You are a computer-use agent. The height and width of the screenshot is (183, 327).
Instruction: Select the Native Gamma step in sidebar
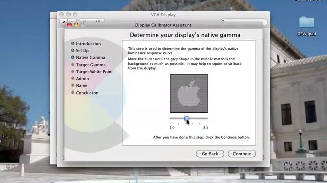point(88,57)
